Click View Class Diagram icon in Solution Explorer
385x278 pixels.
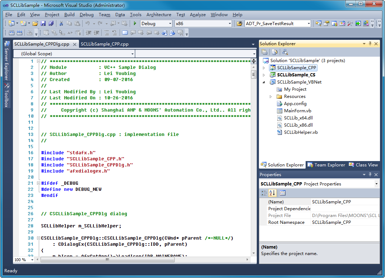(285, 52)
